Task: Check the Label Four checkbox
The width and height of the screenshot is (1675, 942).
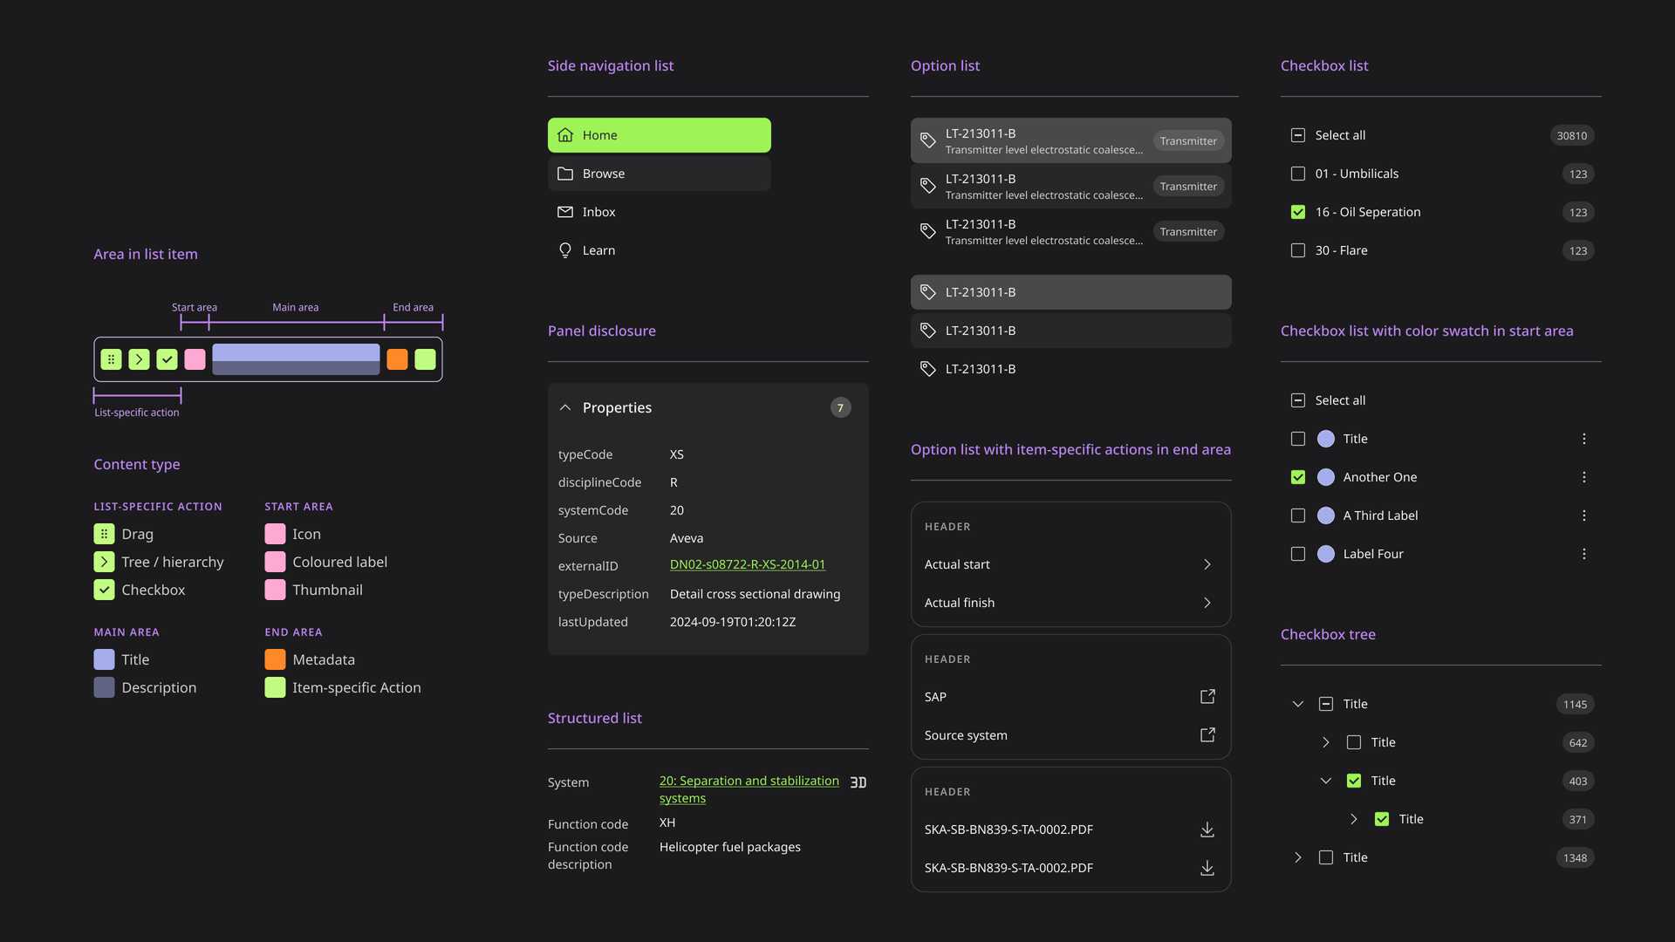Action: coord(1298,554)
